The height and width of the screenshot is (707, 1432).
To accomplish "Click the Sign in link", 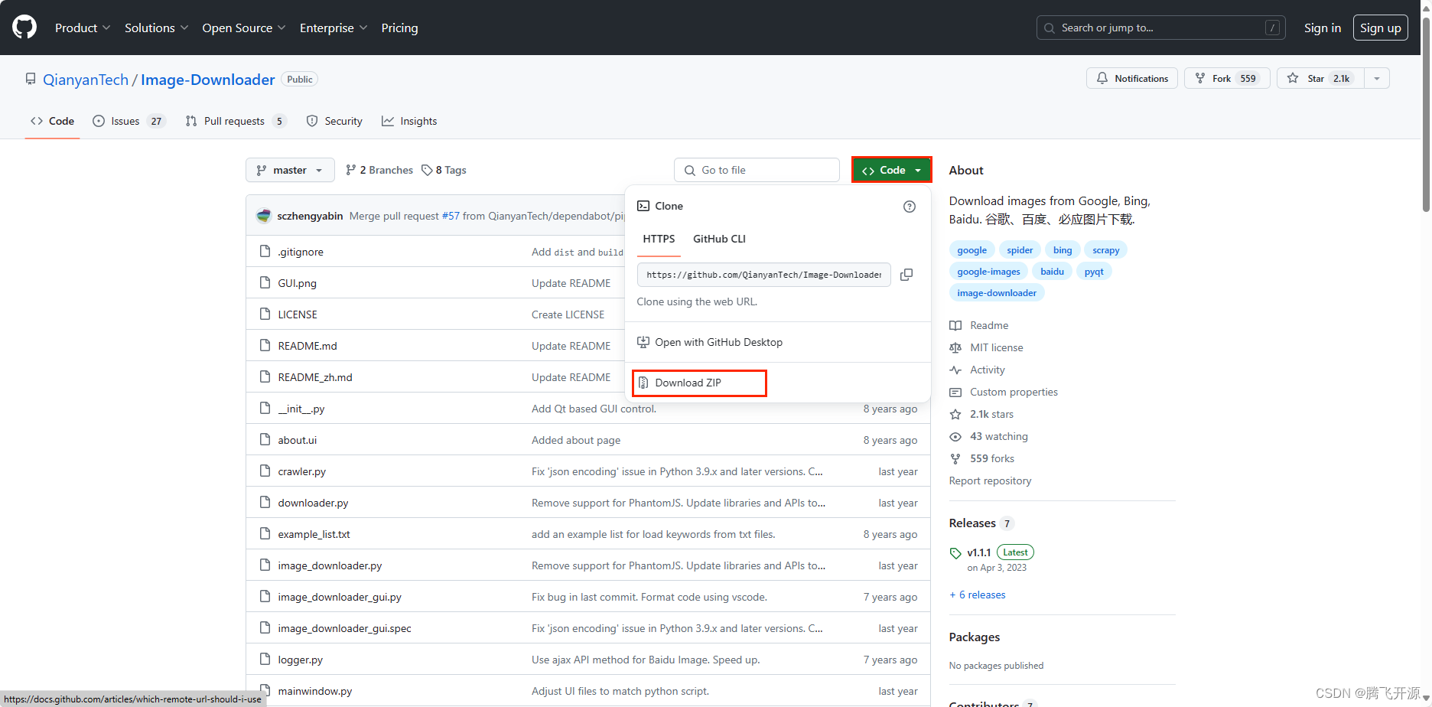I will click(1323, 28).
